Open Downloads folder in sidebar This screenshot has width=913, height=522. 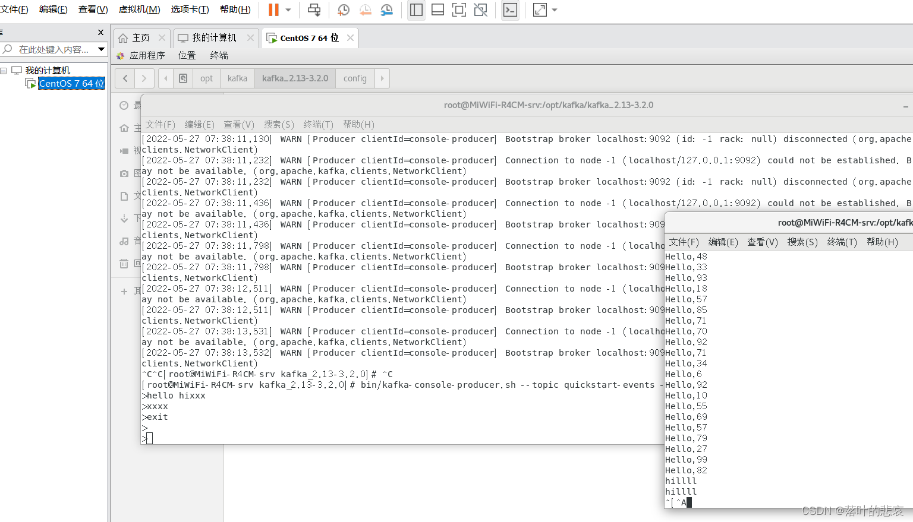click(124, 219)
